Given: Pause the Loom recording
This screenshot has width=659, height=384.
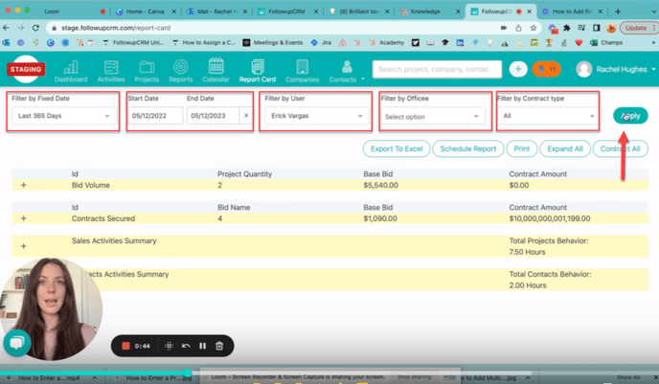Looking at the screenshot, I should click(x=202, y=346).
